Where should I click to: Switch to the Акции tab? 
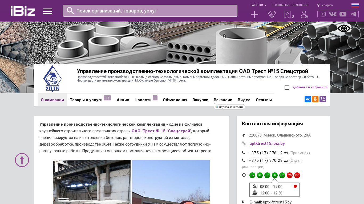123,100
